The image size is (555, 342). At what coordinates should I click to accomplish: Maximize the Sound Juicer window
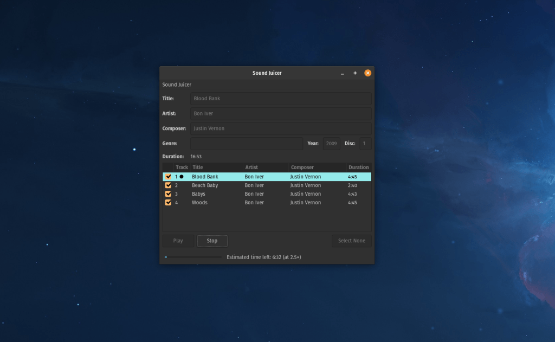click(x=355, y=73)
